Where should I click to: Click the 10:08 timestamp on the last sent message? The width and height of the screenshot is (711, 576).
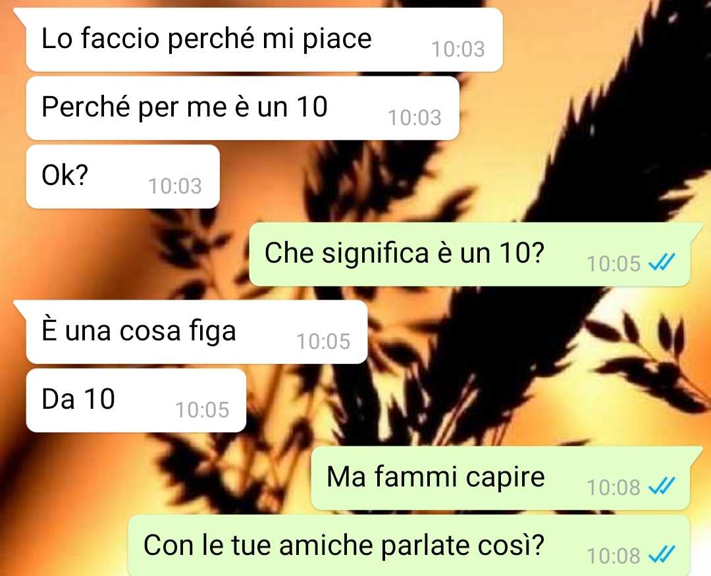tap(614, 556)
